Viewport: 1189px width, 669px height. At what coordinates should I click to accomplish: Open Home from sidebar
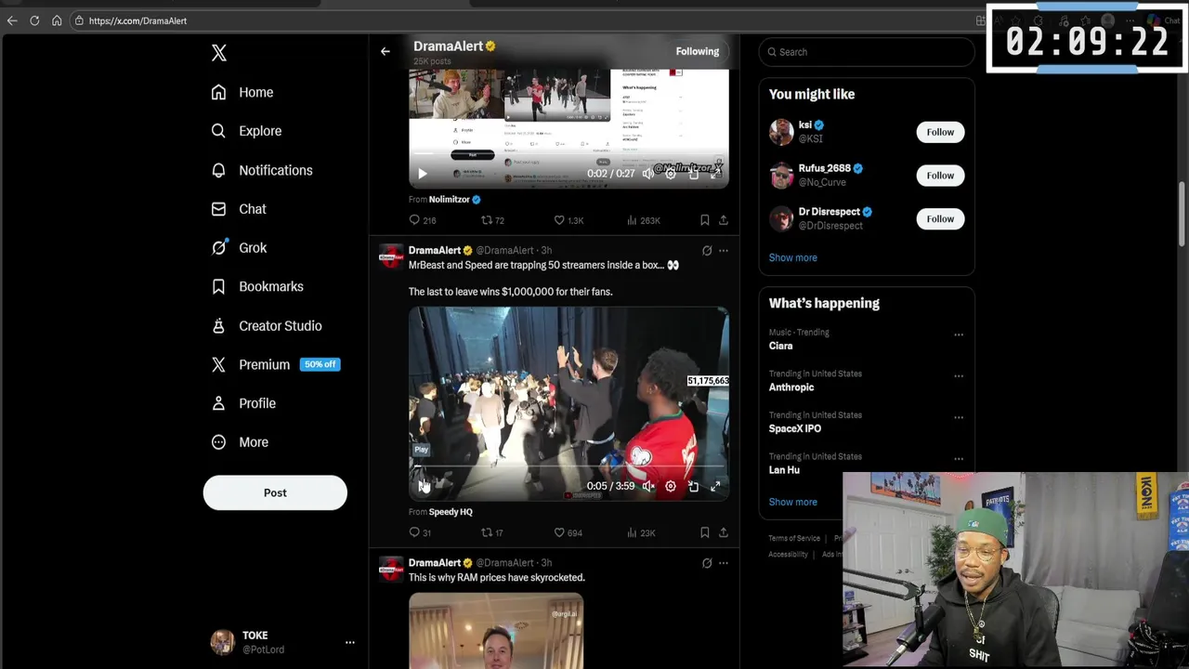coord(242,92)
